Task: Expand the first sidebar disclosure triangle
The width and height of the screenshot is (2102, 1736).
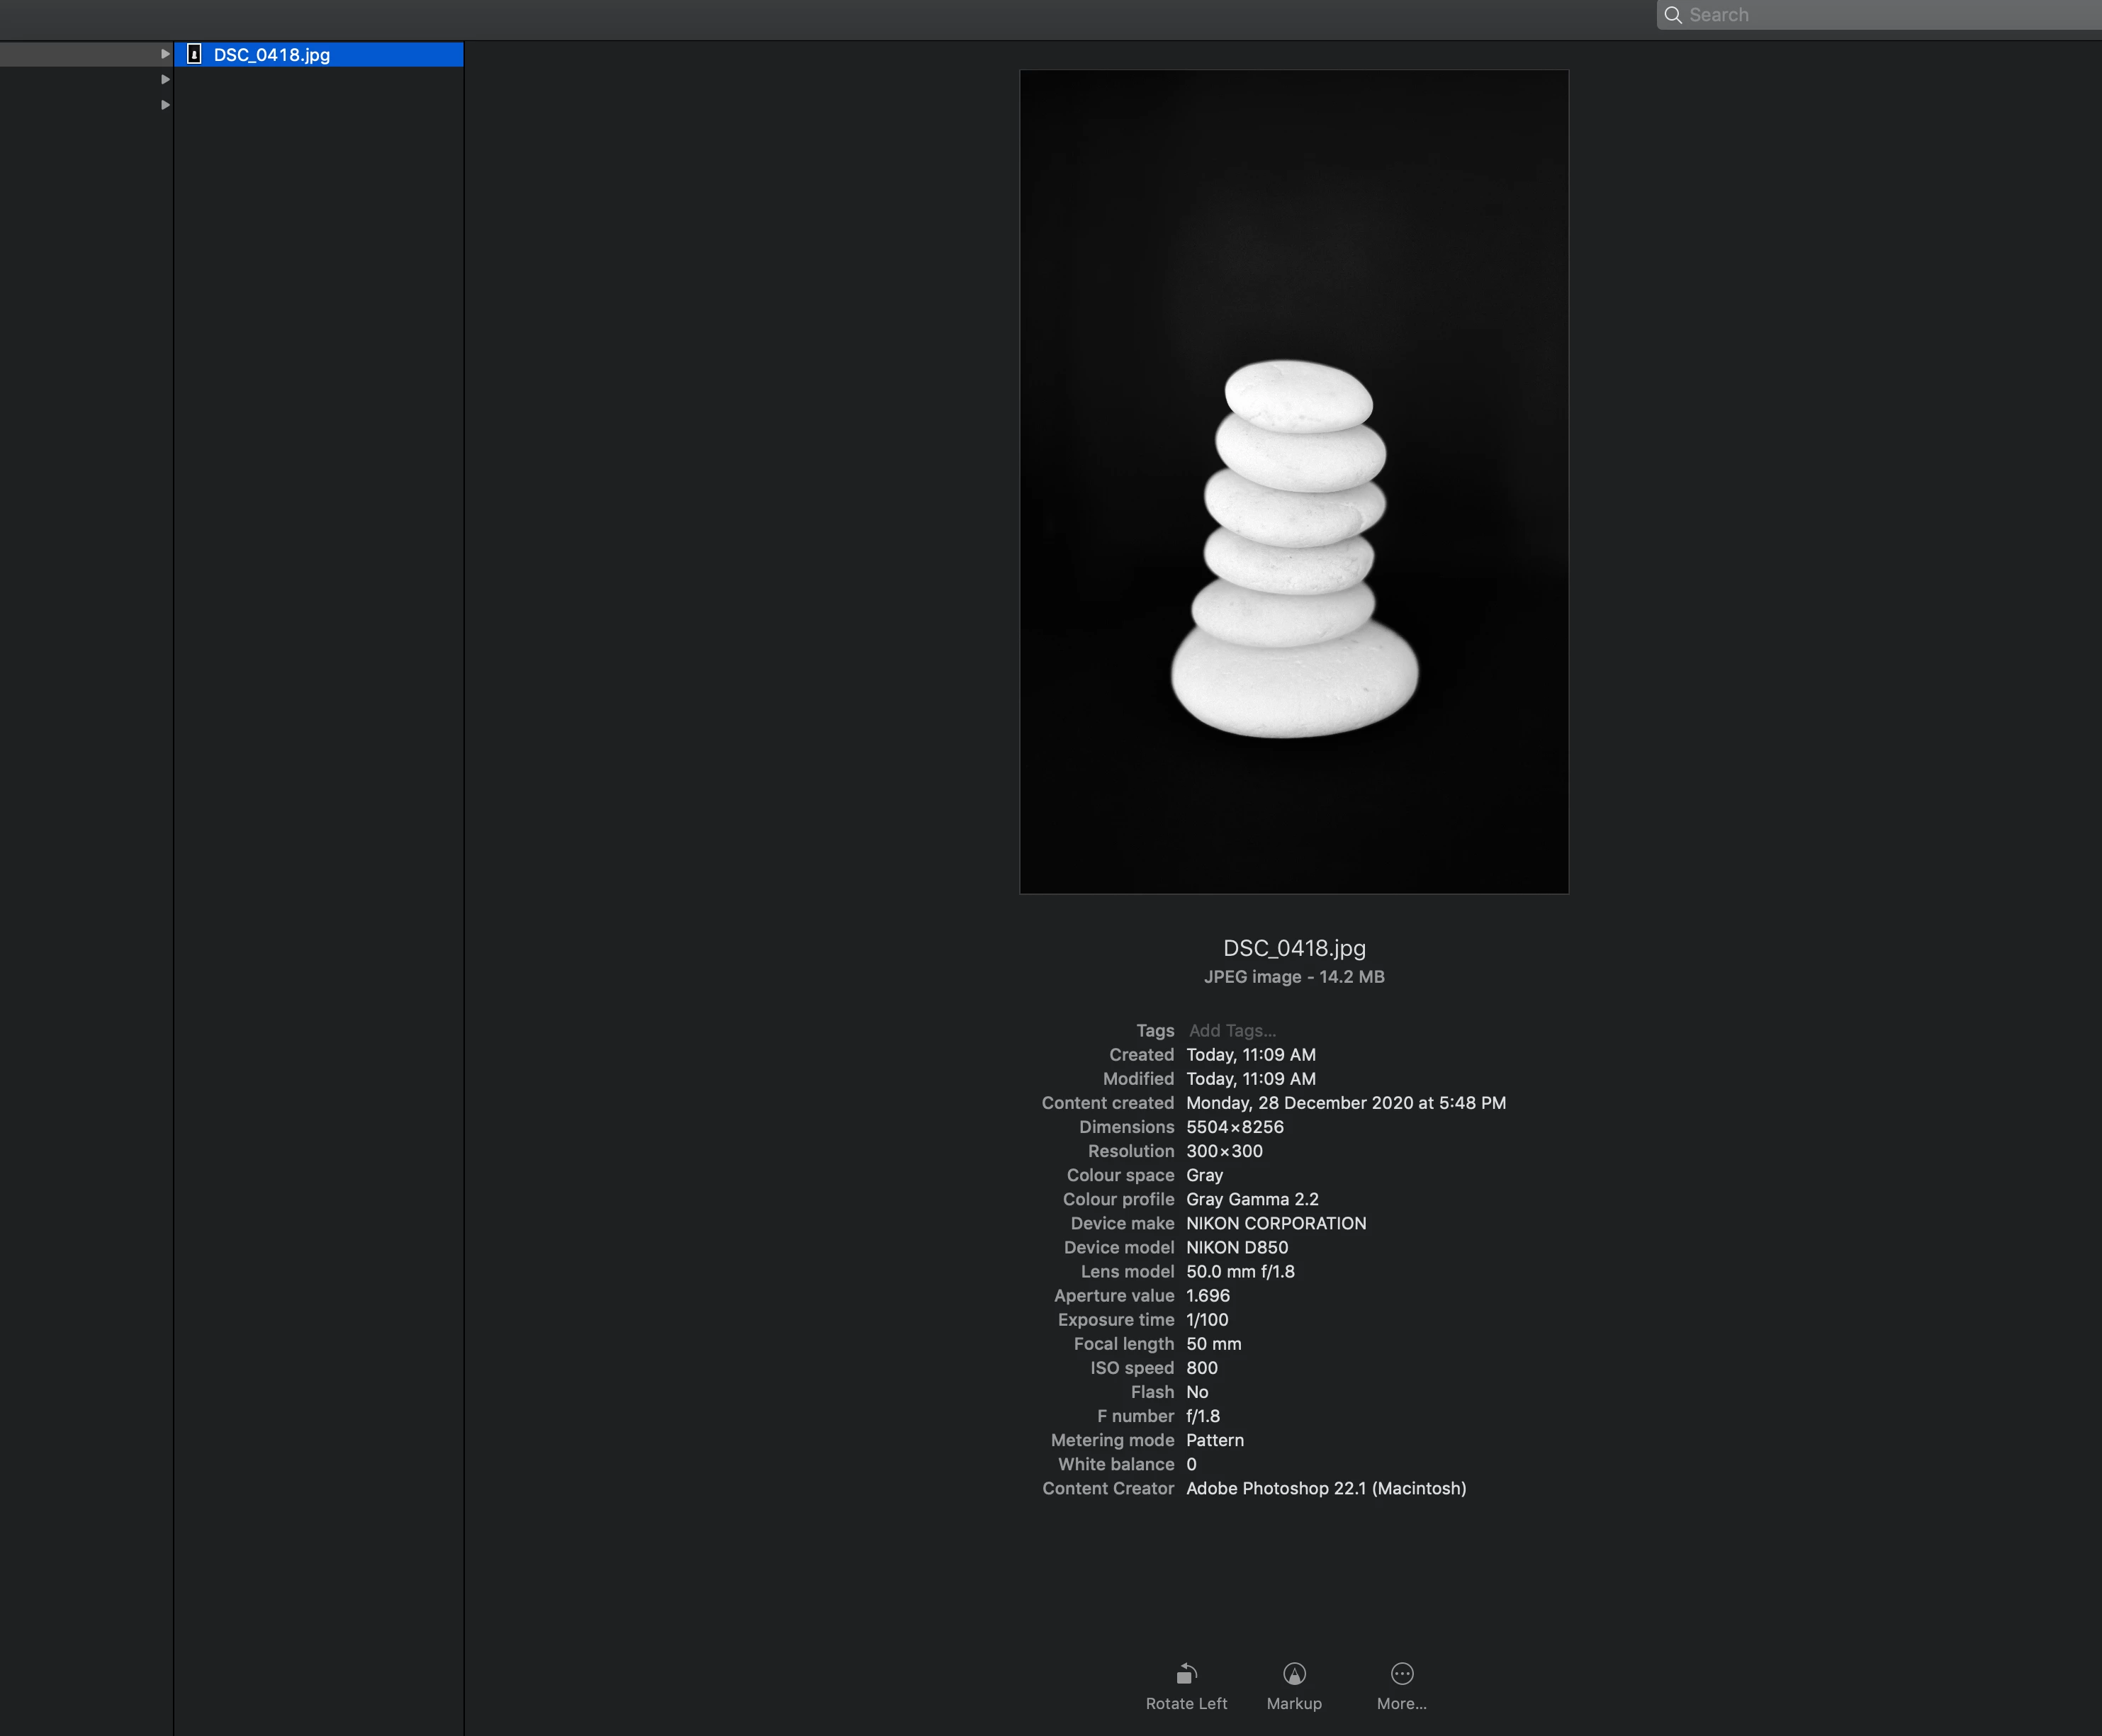Action: click(165, 54)
